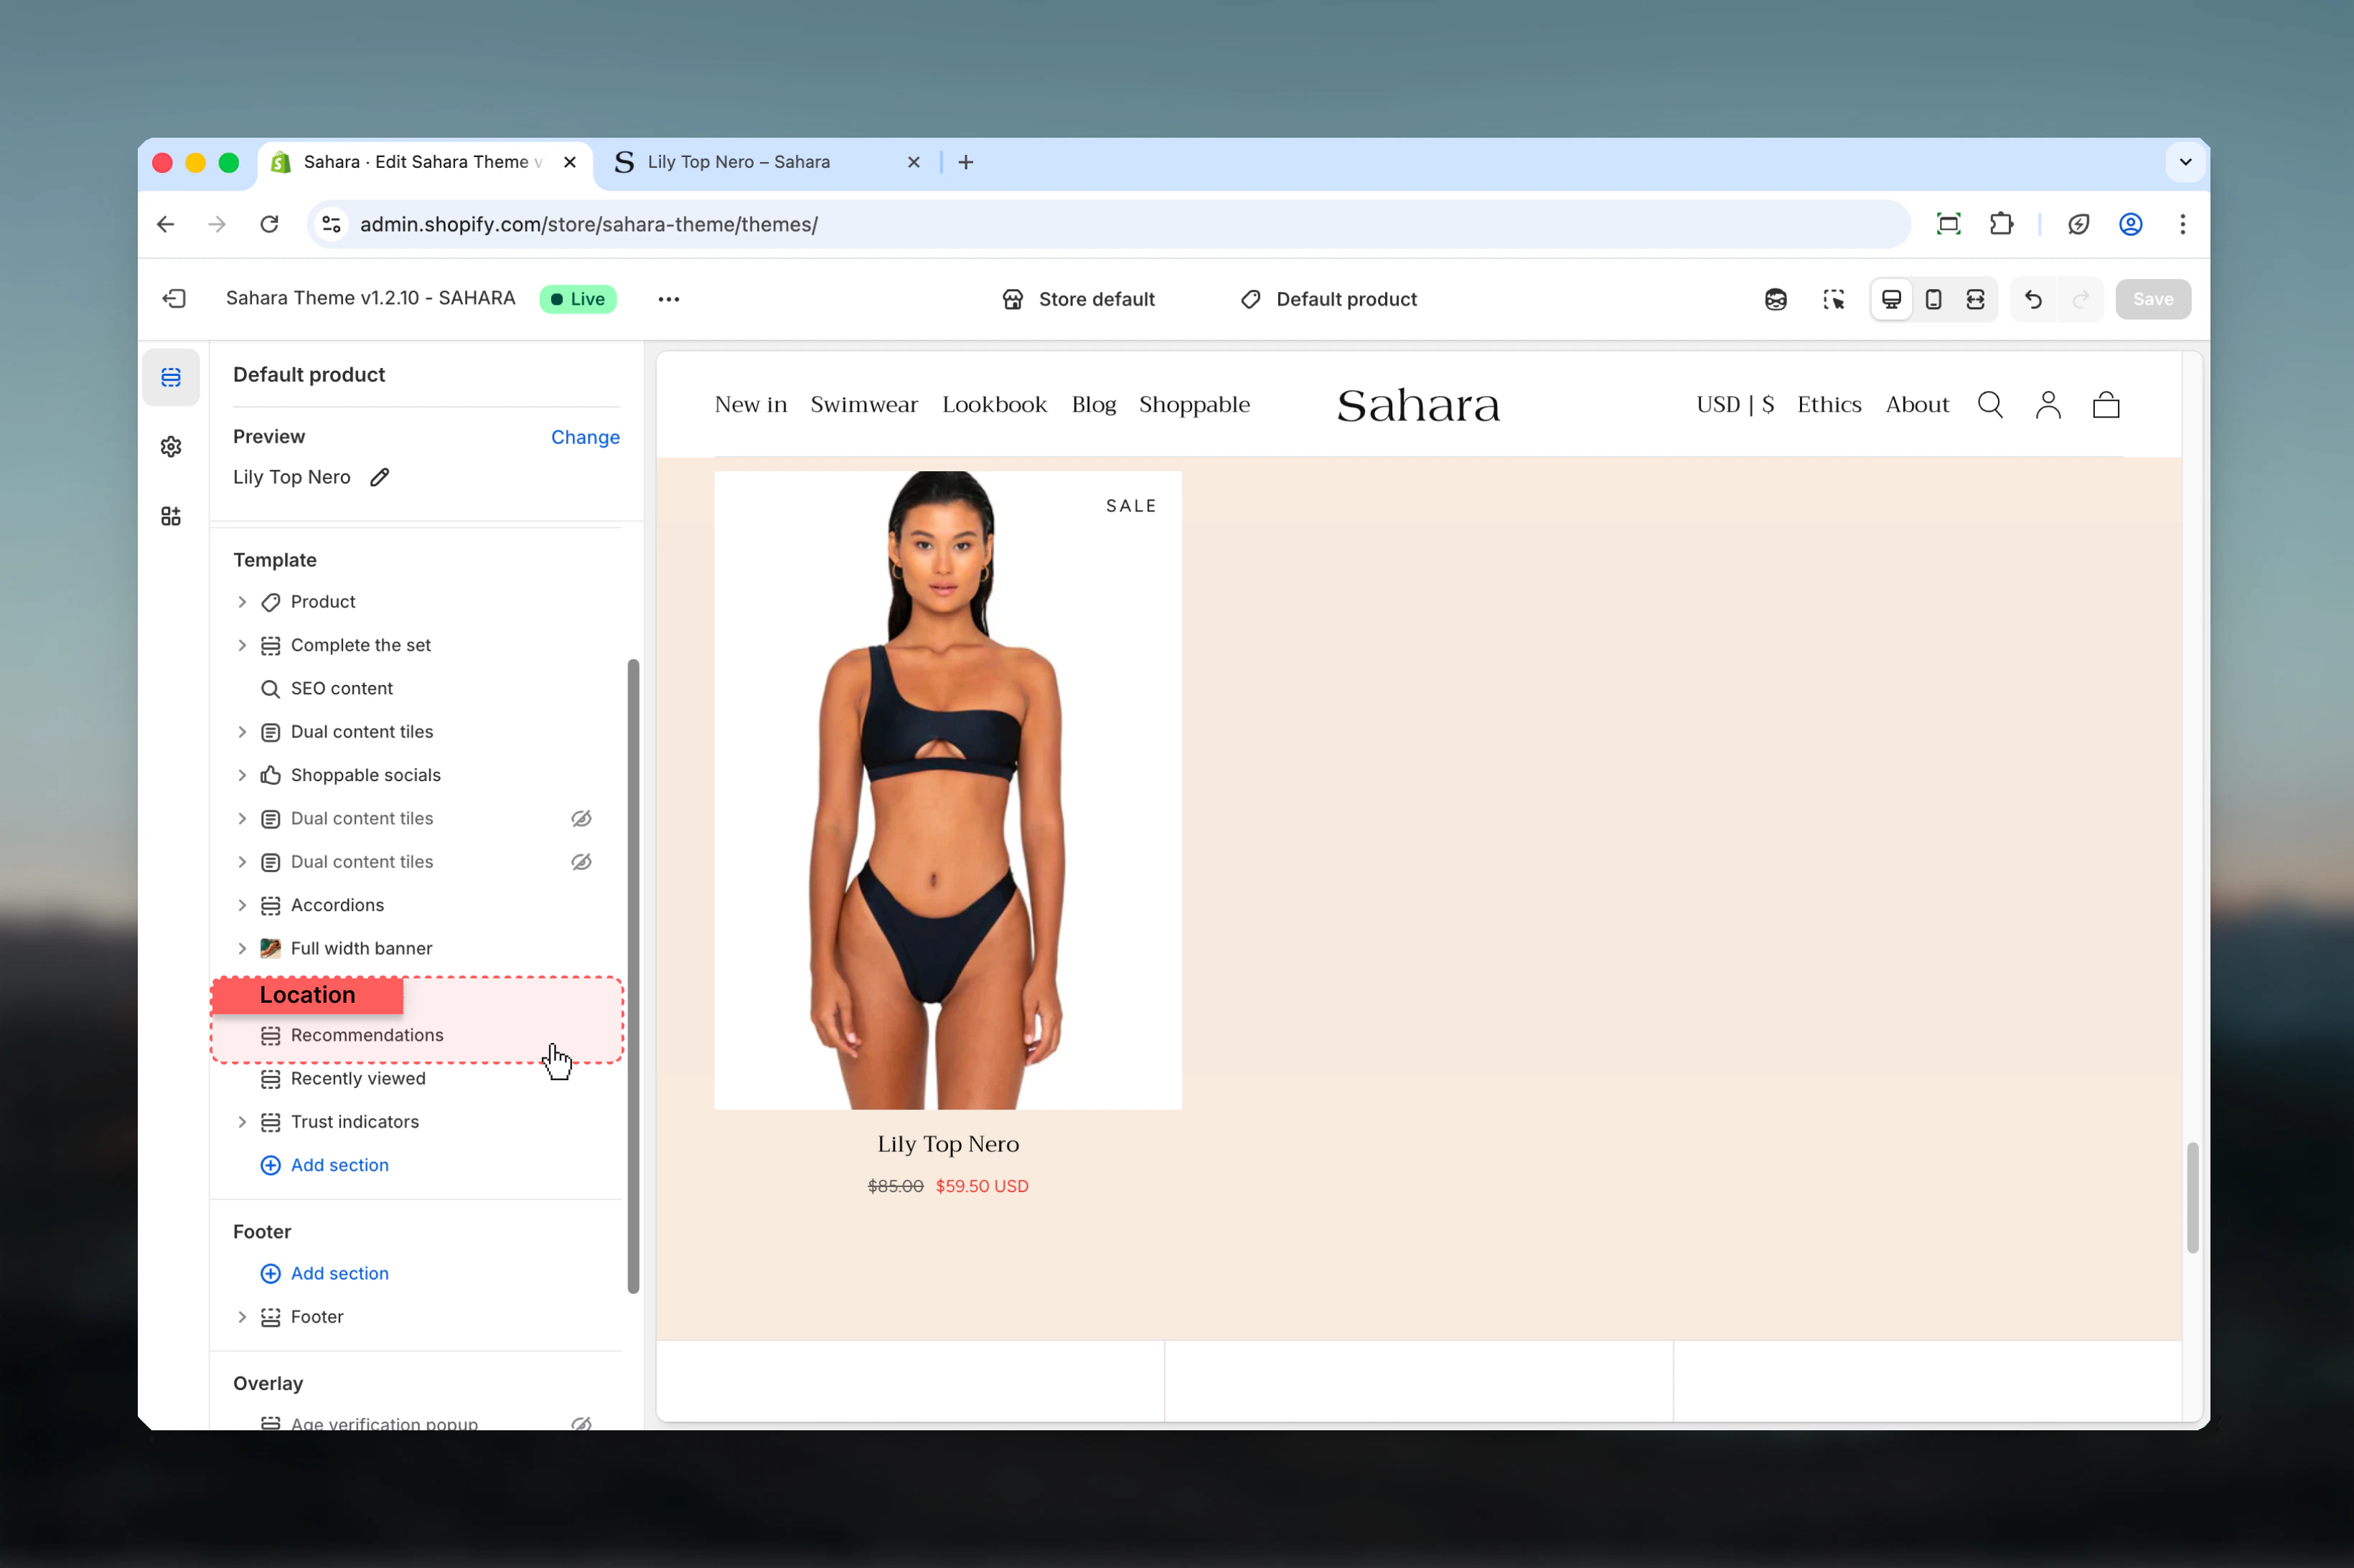
Task: Show the hidden Age verification popup section
Action: (x=581, y=1423)
